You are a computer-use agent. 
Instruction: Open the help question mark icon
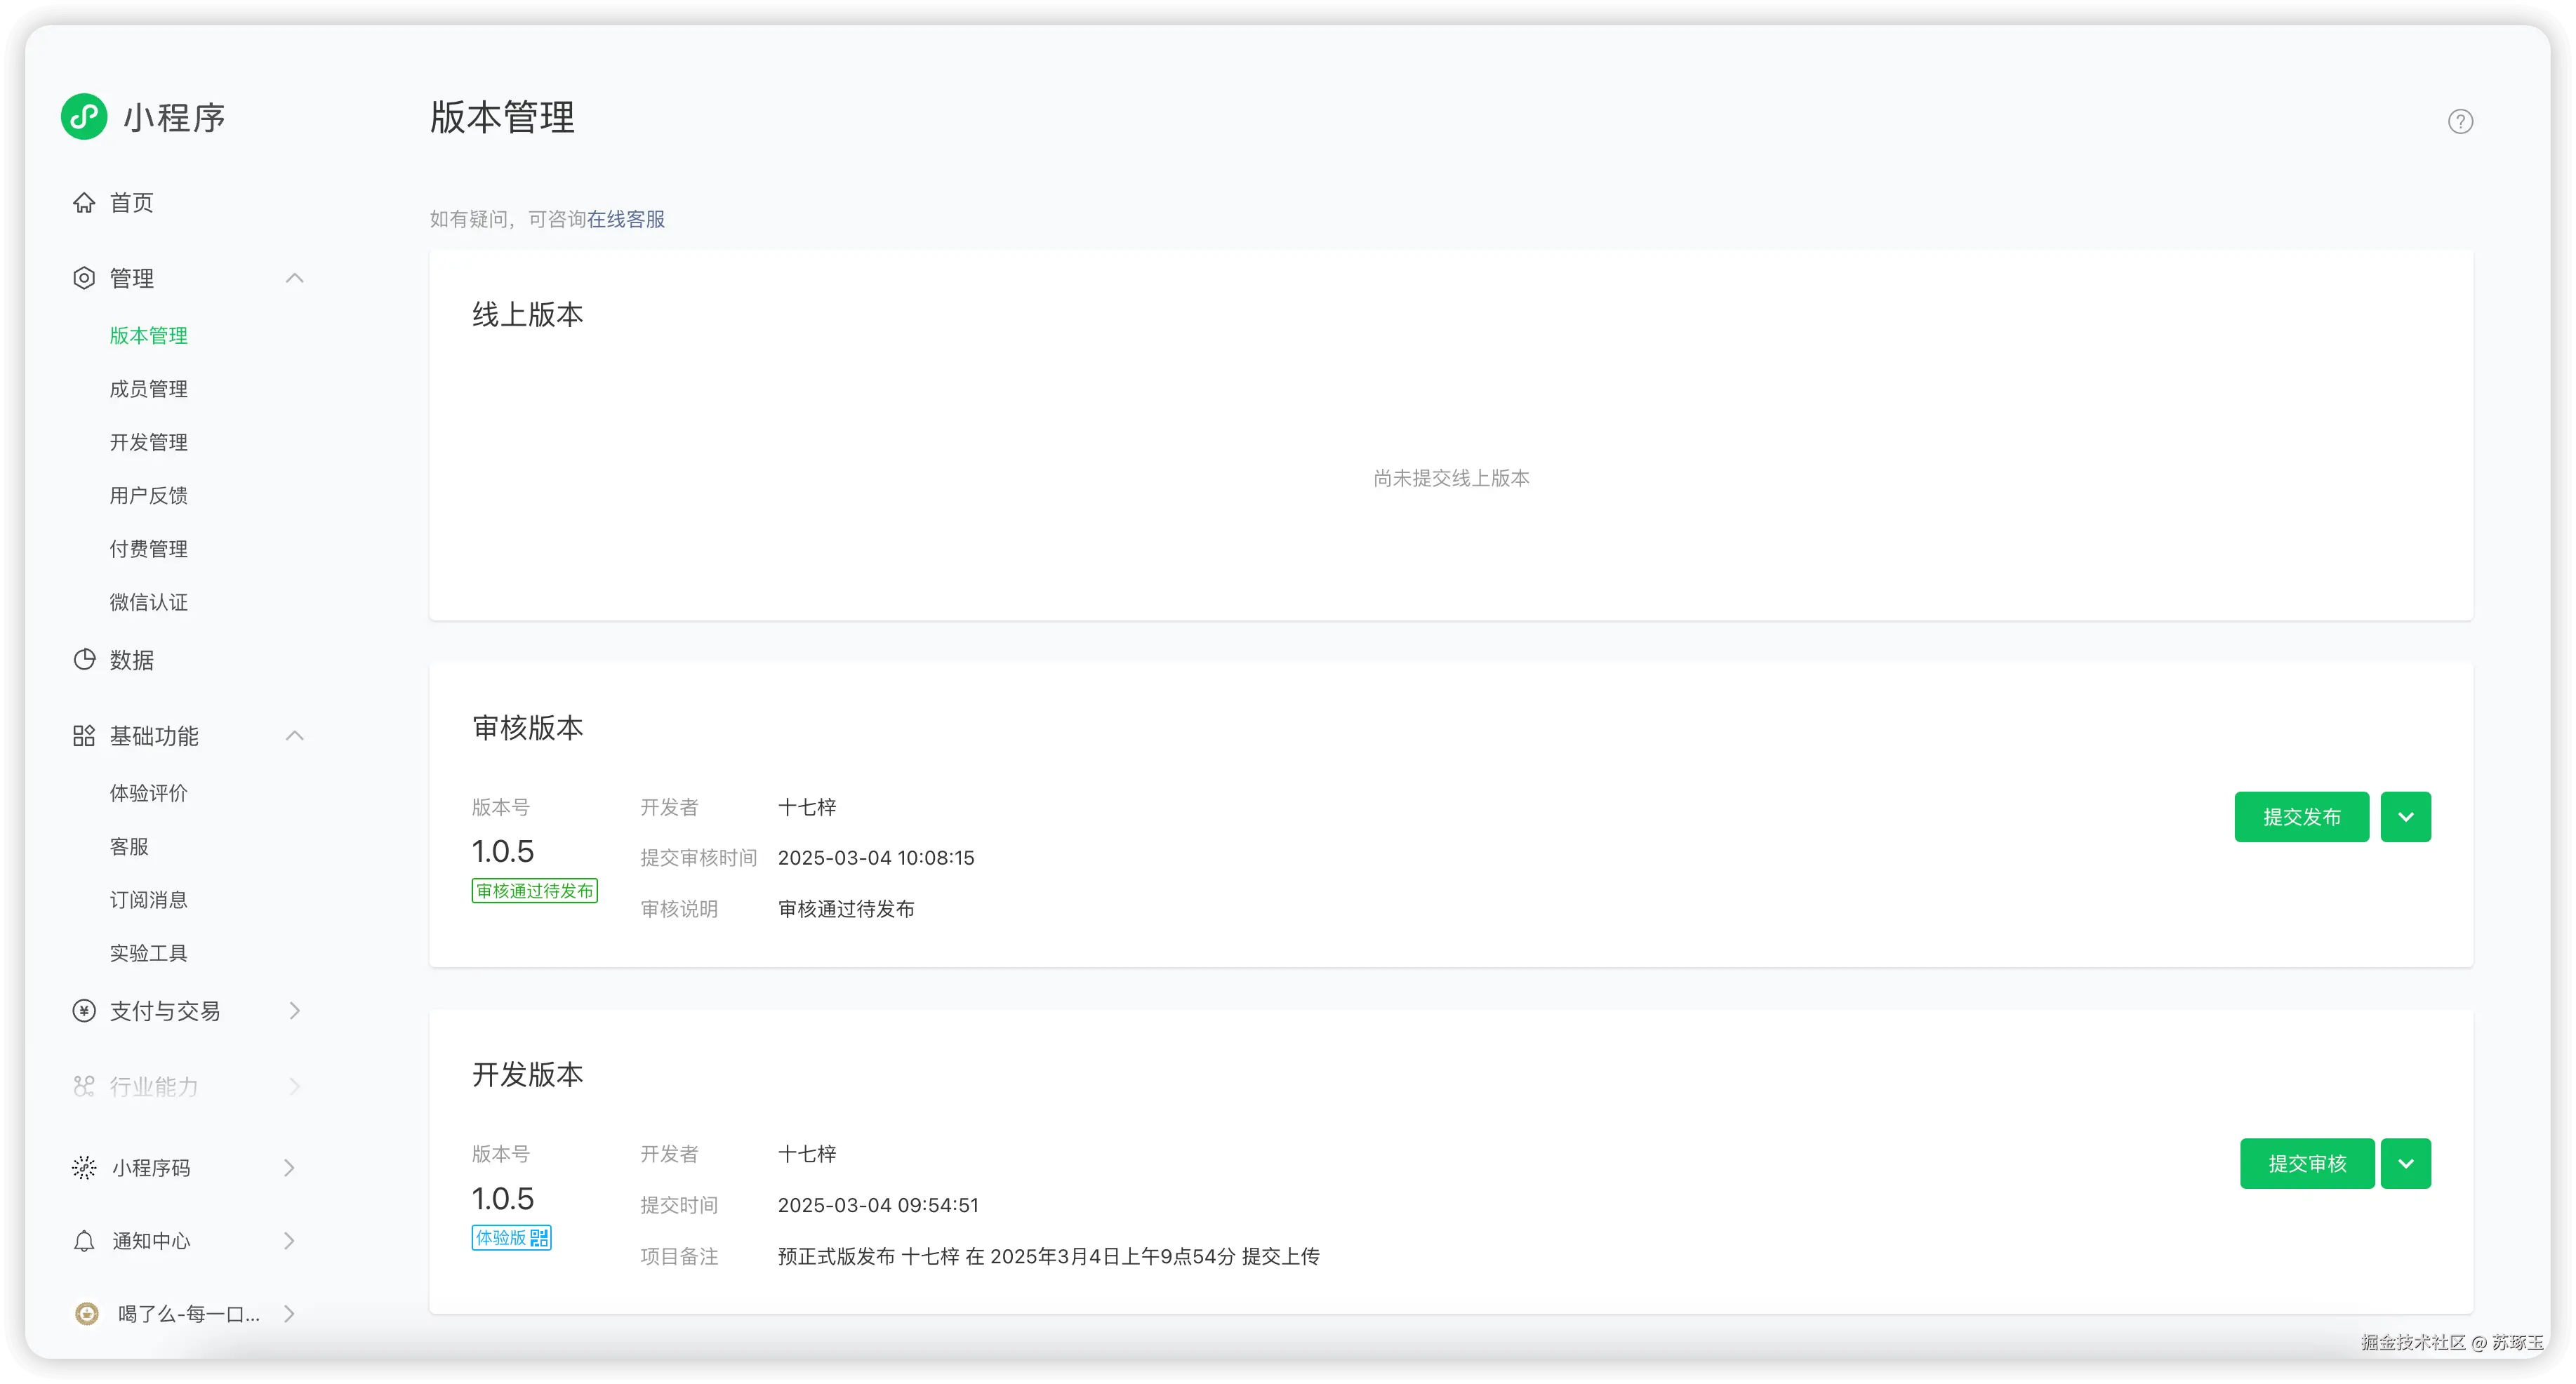click(2461, 121)
